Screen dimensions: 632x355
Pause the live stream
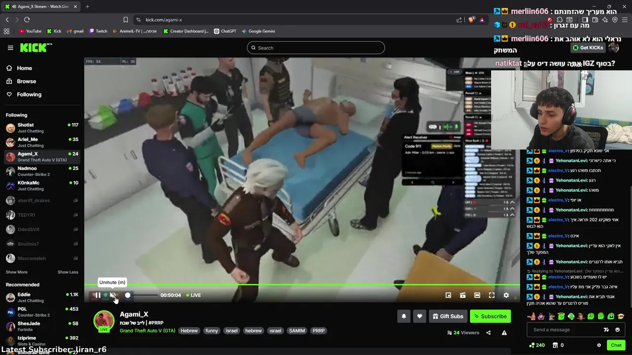tap(98, 295)
